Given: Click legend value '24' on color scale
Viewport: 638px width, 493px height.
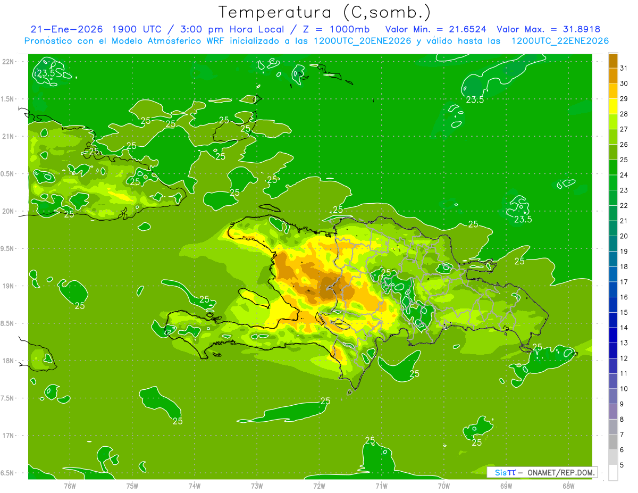Looking at the screenshot, I should coord(624,175).
